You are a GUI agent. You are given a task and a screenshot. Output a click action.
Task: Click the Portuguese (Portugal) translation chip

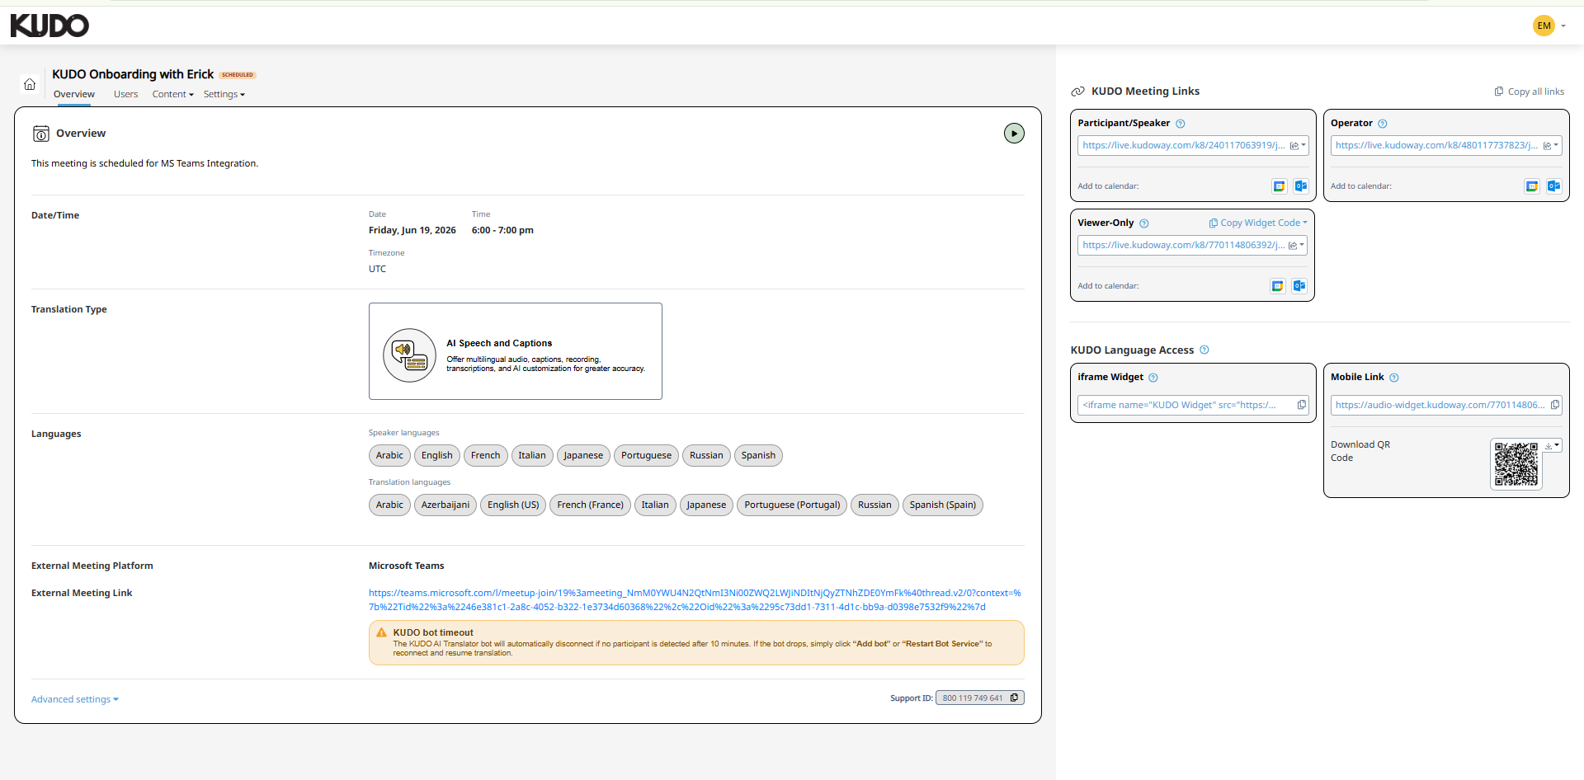coord(792,505)
